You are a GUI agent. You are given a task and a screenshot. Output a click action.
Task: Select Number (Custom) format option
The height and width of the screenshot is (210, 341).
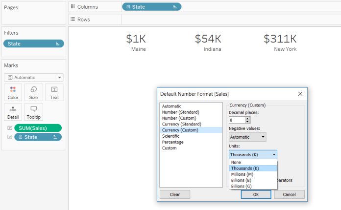click(180, 118)
